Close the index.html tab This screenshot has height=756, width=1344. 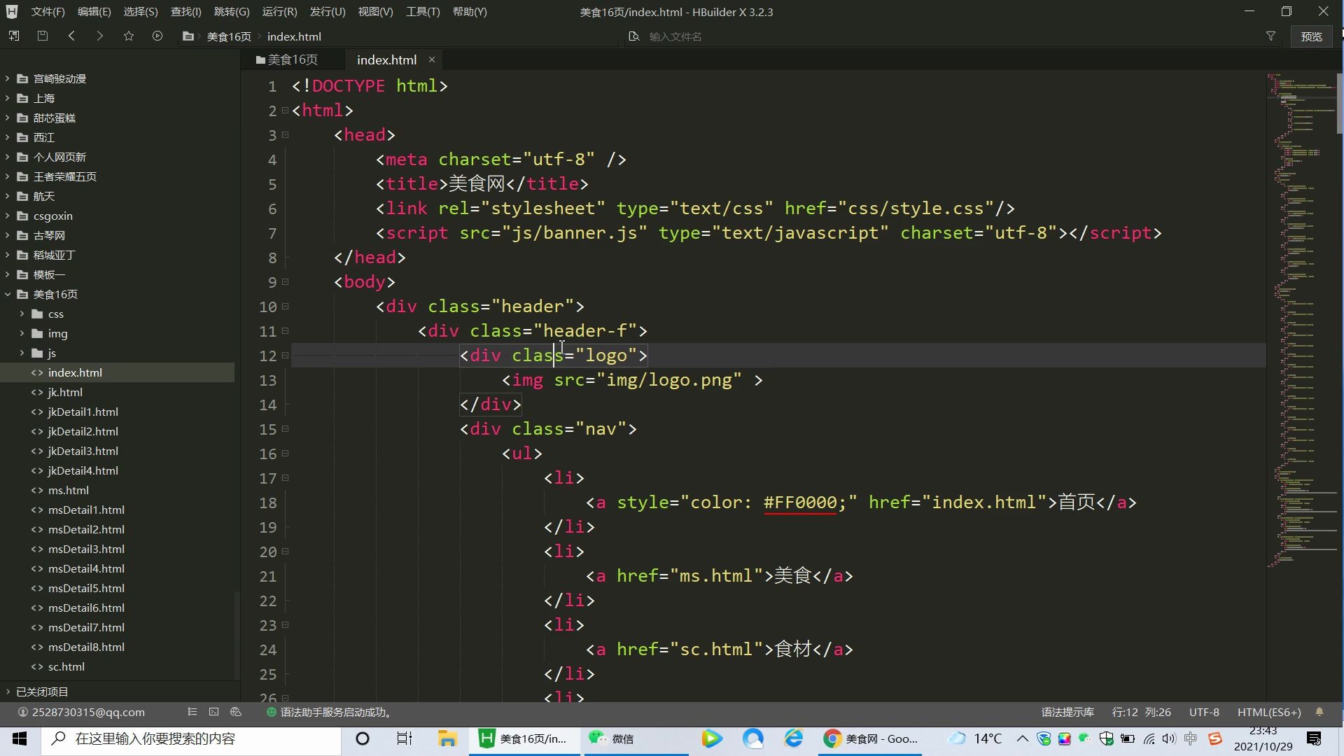(x=432, y=59)
